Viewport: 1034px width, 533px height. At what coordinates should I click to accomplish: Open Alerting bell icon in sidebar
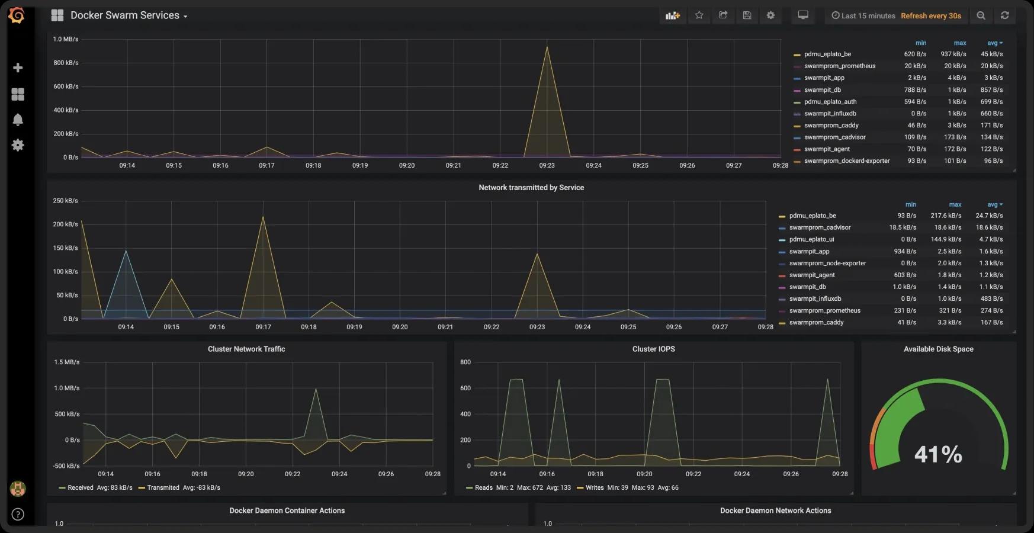tap(18, 120)
